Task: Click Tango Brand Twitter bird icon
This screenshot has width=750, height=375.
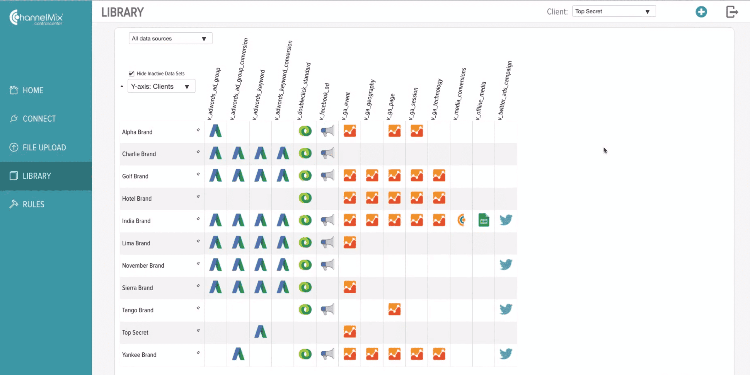Action: tap(506, 309)
